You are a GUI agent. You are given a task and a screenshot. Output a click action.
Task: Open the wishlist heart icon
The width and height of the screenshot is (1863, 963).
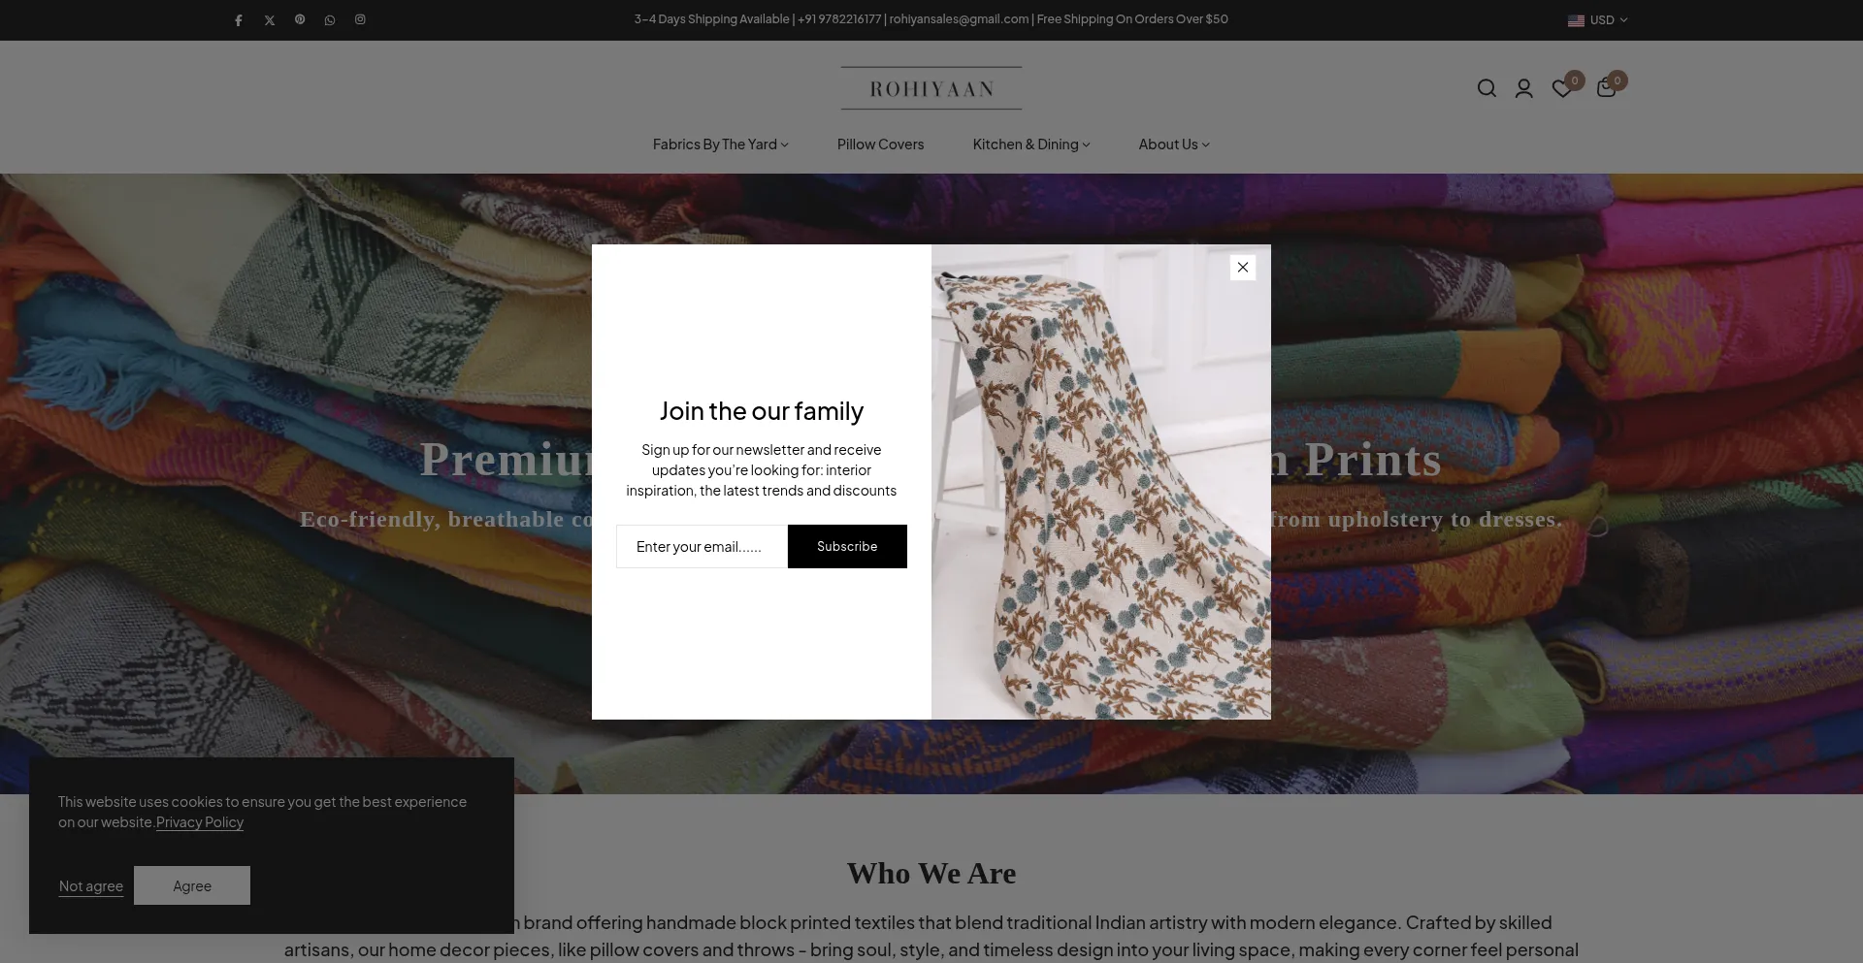[1563, 88]
